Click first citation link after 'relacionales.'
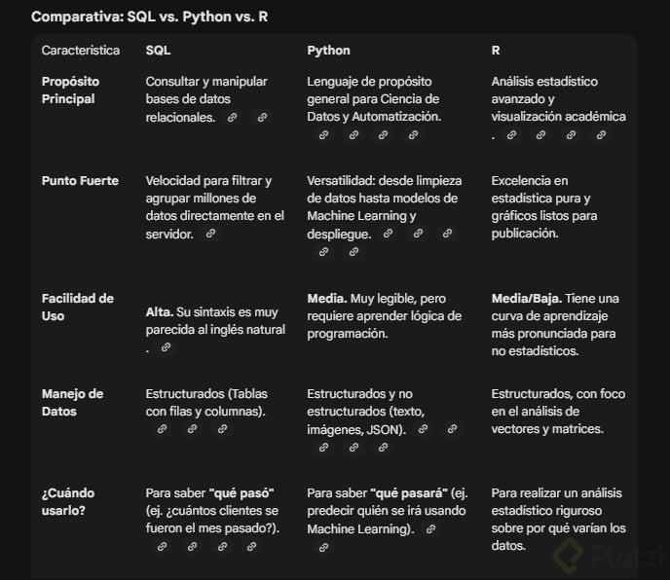The width and height of the screenshot is (670, 580). 232,118
